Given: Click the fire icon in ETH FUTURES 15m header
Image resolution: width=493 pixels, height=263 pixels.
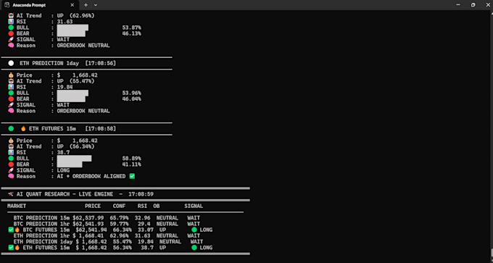Looking at the screenshot, I should coord(23,128).
